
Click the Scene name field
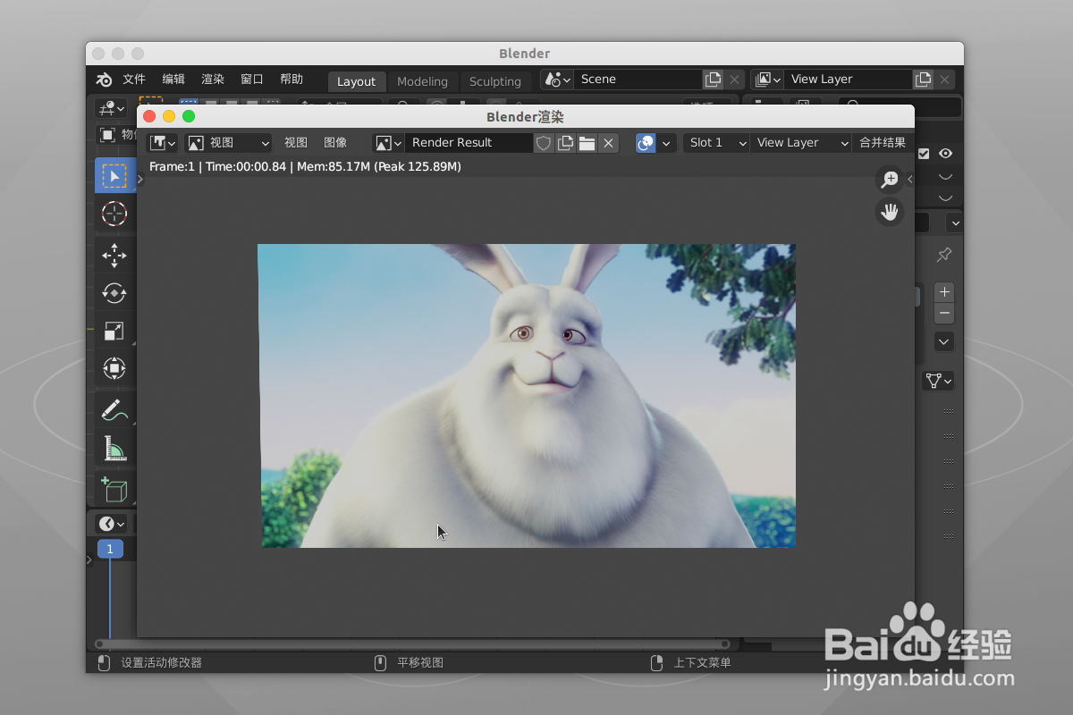pos(638,80)
